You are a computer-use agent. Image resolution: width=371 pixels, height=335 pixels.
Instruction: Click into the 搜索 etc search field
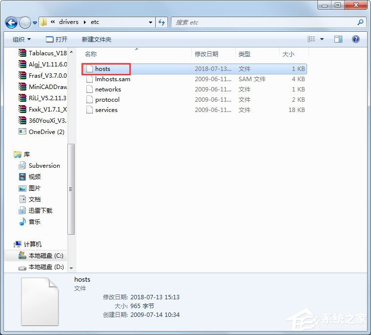pyautogui.click(x=264, y=22)
